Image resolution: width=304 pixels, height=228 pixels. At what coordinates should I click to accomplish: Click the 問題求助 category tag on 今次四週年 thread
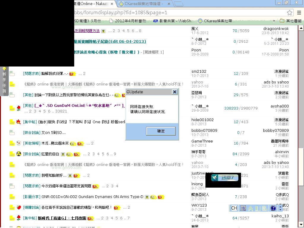[31, 186]
